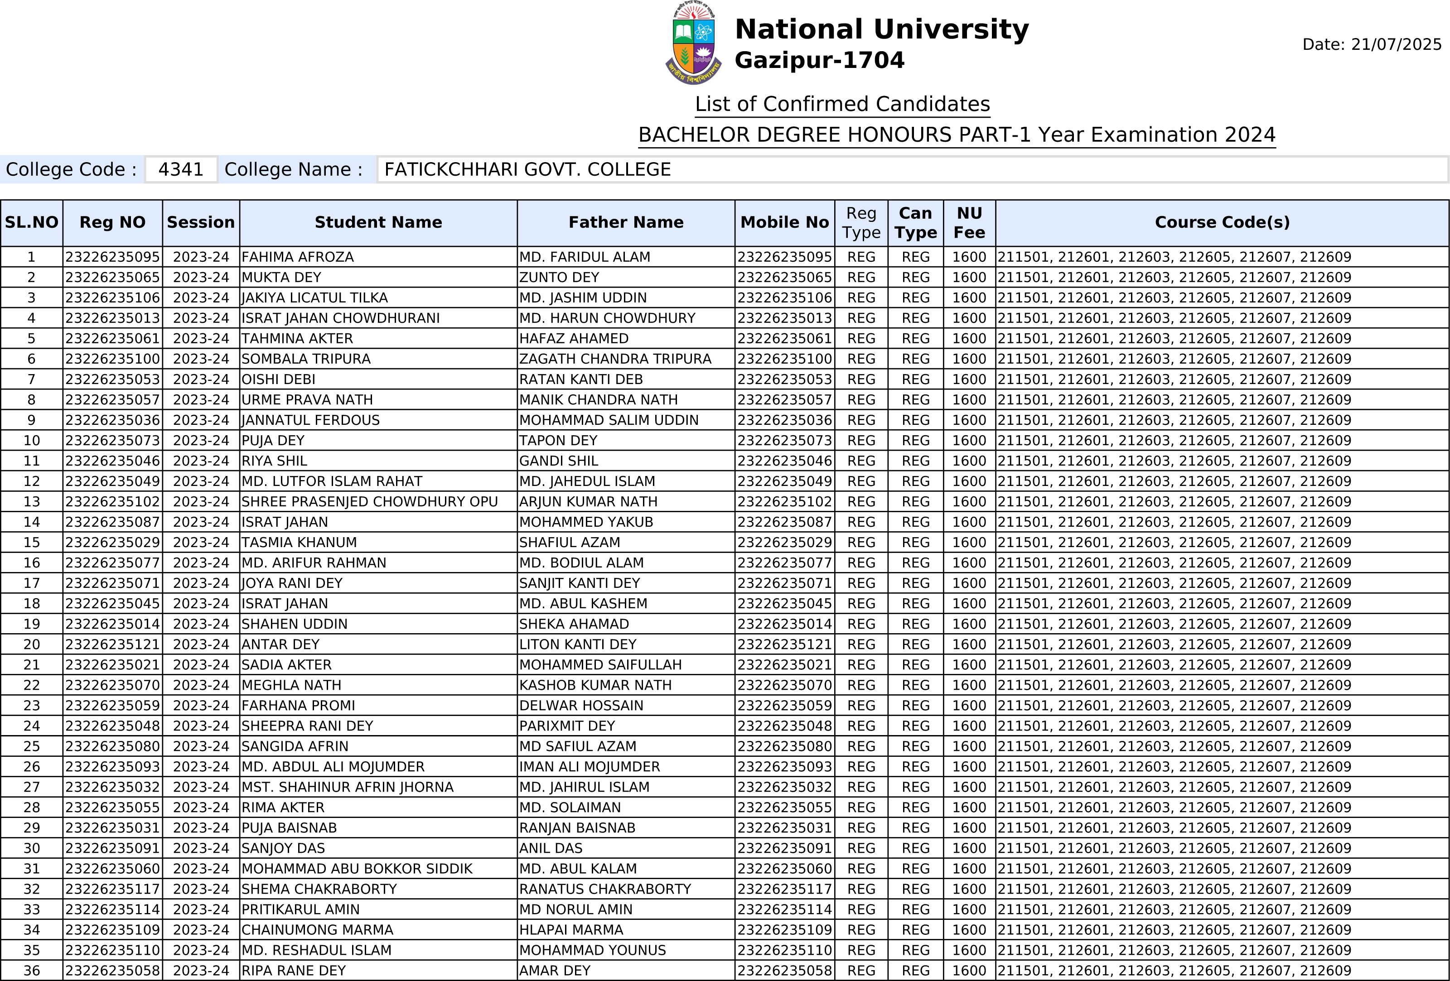Click father name ARJUN KUMAR NATH
Viewport: 1450px width, 981px height.
(x=588, y=502)
